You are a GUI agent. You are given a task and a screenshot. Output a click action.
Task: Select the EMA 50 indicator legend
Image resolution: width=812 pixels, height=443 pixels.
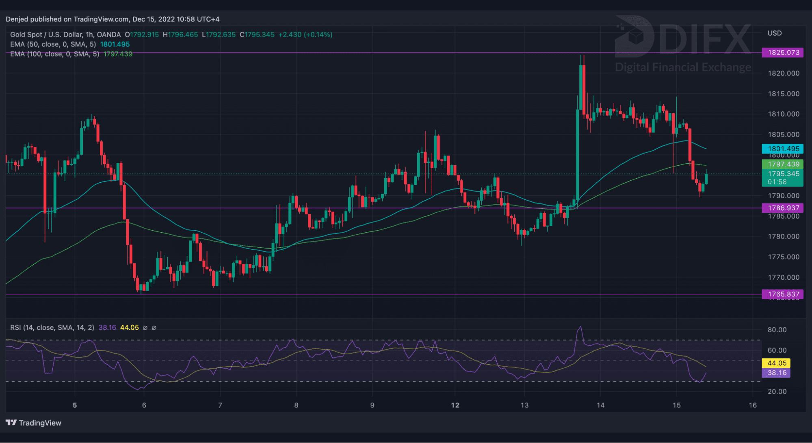(x=53, y=44)
